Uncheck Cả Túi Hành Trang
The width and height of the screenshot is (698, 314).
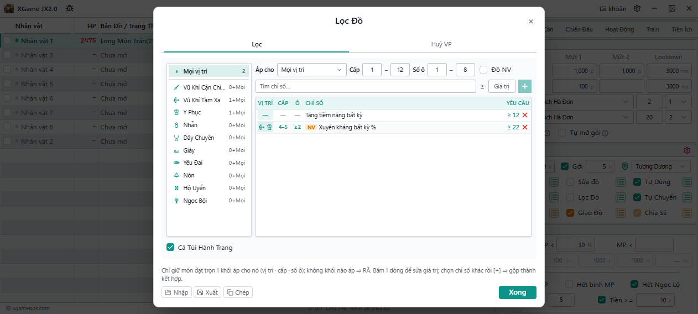(170, 247)
